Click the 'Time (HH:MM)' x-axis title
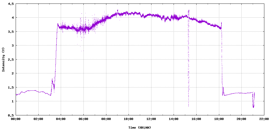Viewport: 270px width, 130px height. coord(140,128)
